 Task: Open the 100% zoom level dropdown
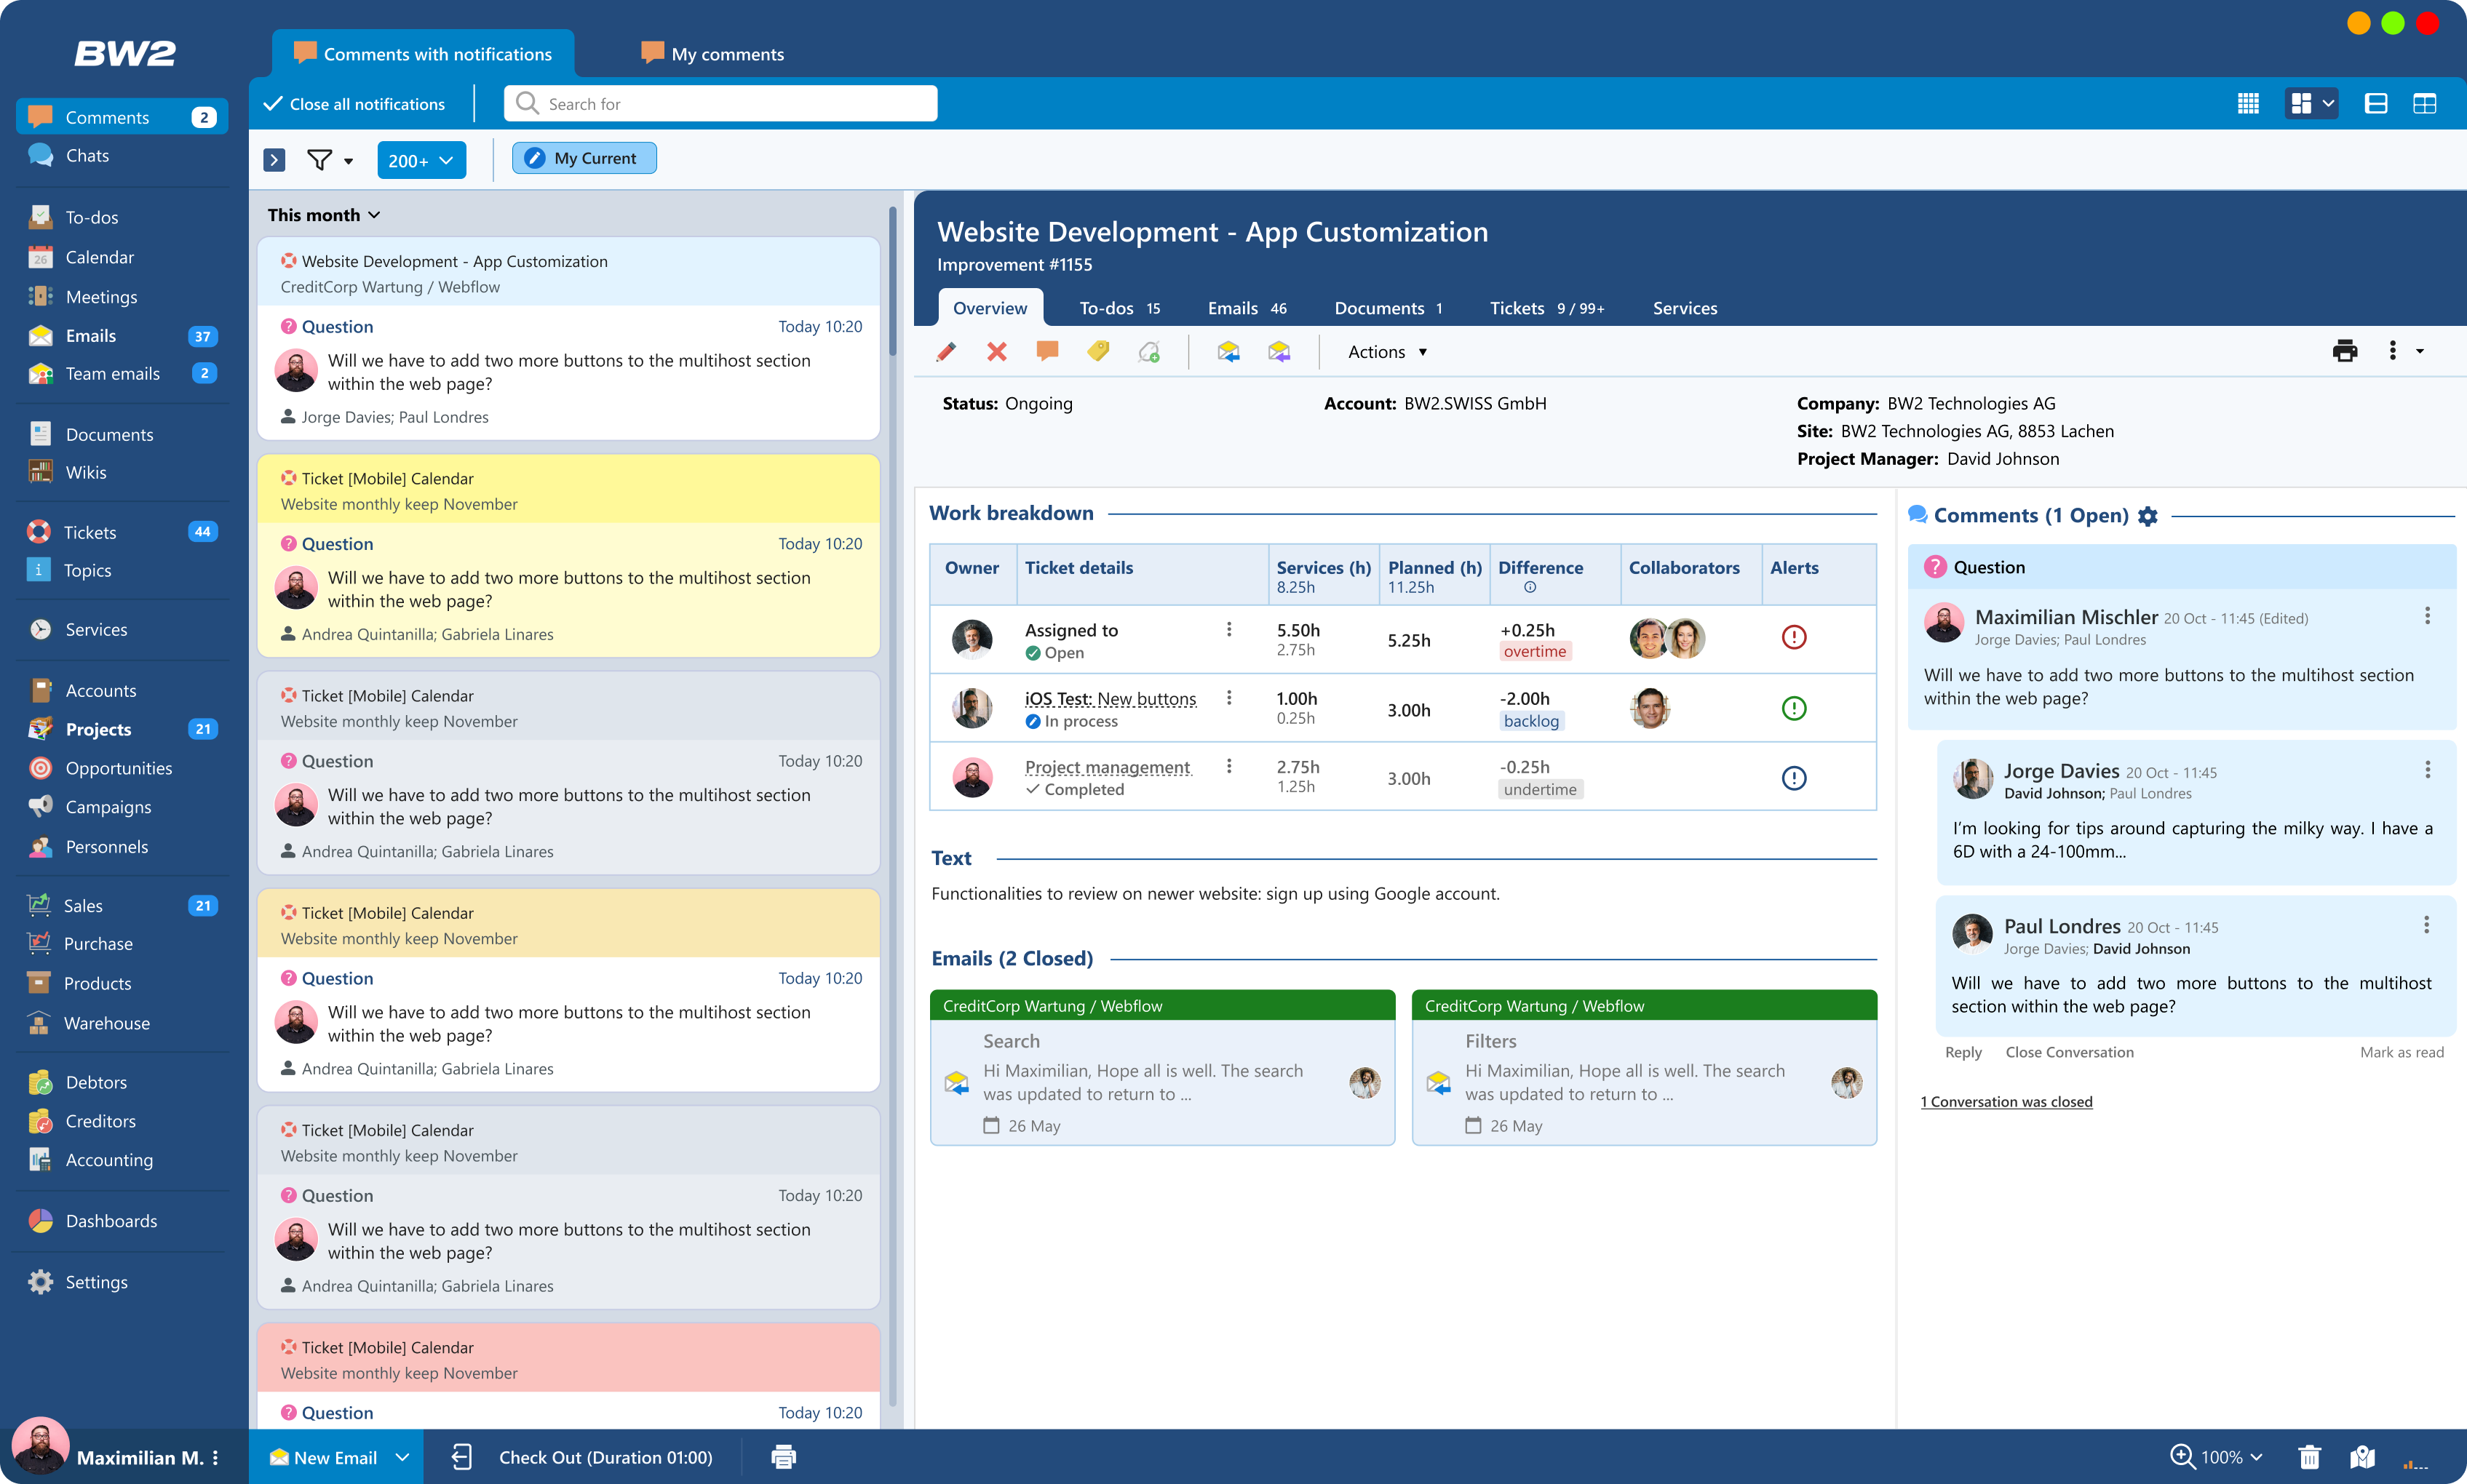click(x=2232, y=1457)
